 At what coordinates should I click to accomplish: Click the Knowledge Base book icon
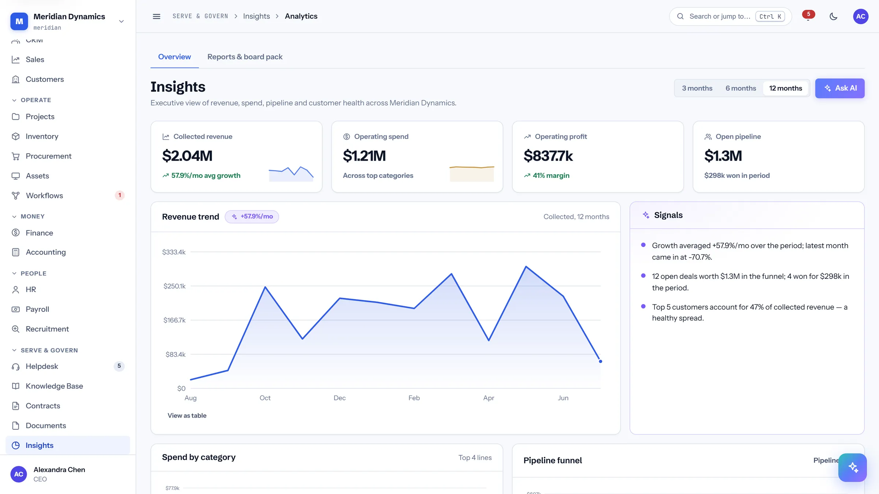(15, 386)
